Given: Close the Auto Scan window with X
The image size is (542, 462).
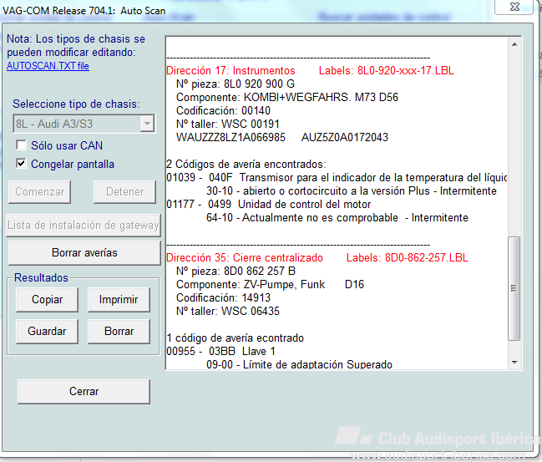Looking at the screenshot, I should tap(514, 7).
